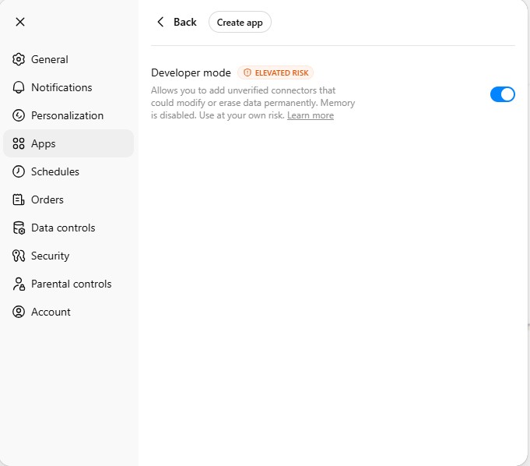
Task: Close the settings with the X
Action: click(20, 22)
